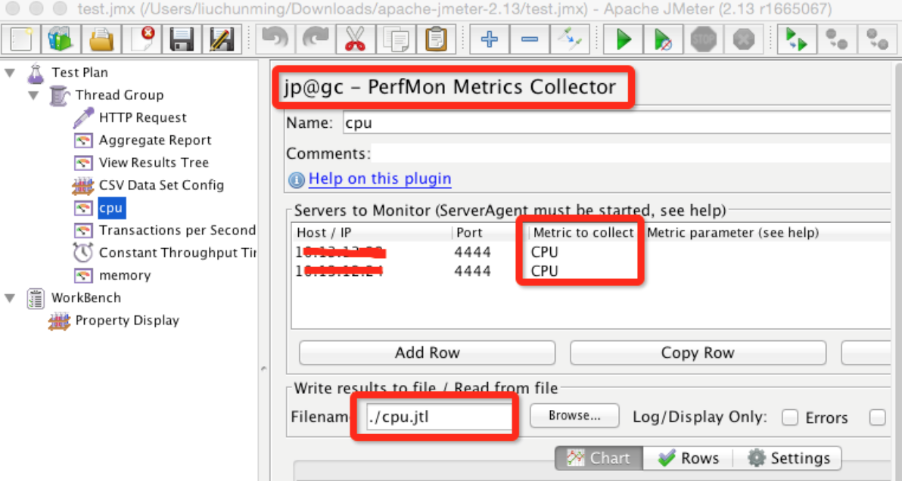Start all remote engines toolbar icon
This screenshot has height=481, width=902.
798,39
